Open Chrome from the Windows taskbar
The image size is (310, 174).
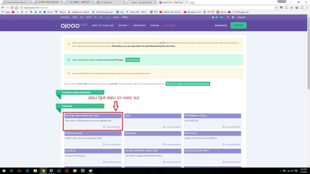coord(44,170)
